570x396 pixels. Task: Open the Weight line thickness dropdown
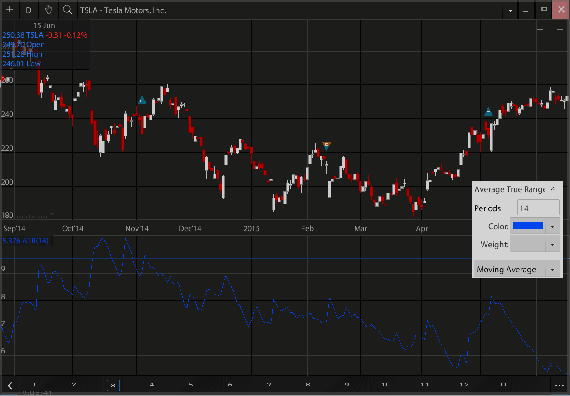535,245
